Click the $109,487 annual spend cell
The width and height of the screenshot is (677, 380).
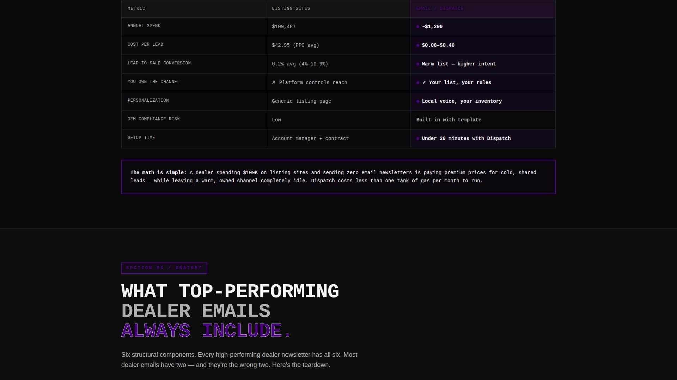click(283, 27)
